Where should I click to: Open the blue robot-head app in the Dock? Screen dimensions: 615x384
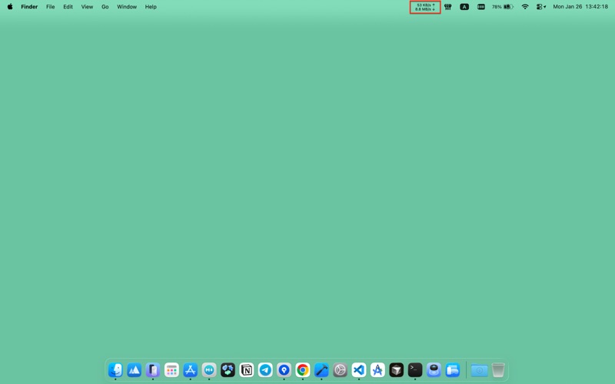(x=434, y=370)
